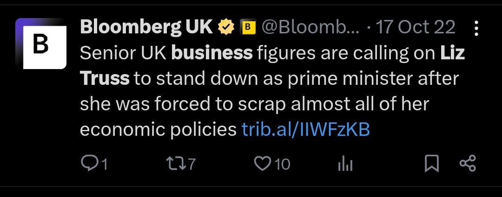The image size is (502, 197).
Task: Open the @Bloomb... account handle
Action: [x=310, y=27]
